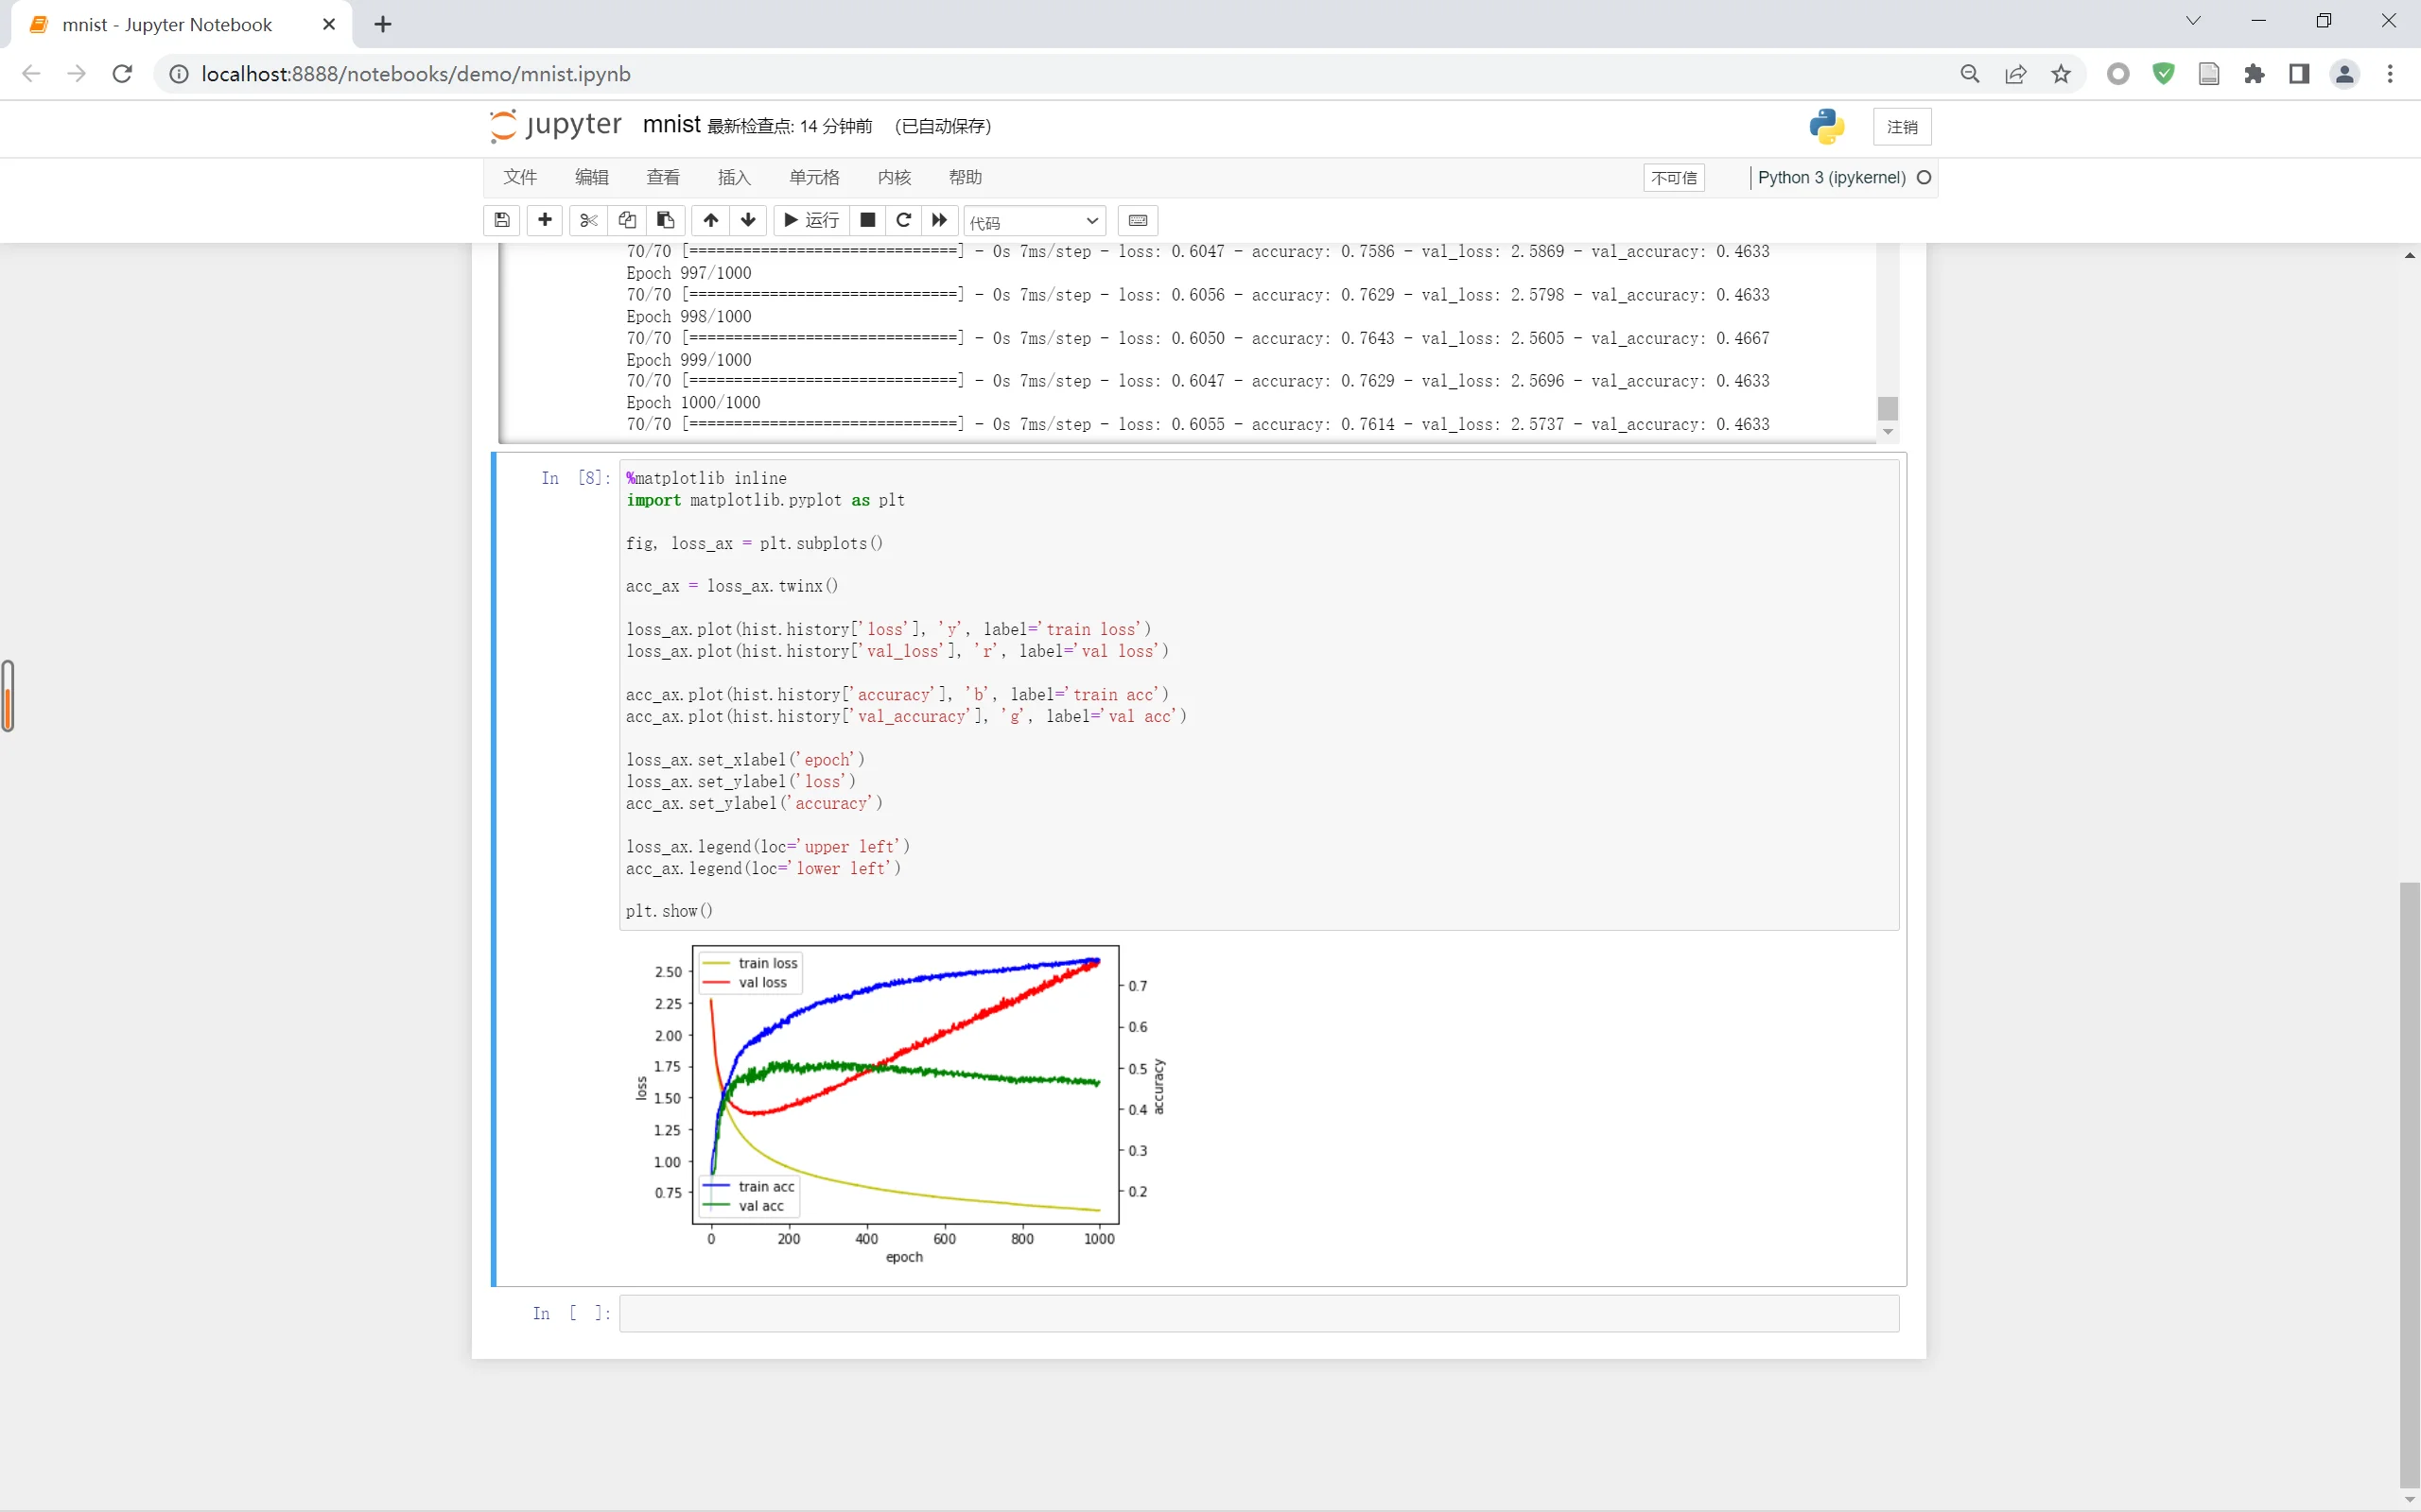Interrupt the kernel with stop icon
The image size is (2421, 1512).
point(867,220)
